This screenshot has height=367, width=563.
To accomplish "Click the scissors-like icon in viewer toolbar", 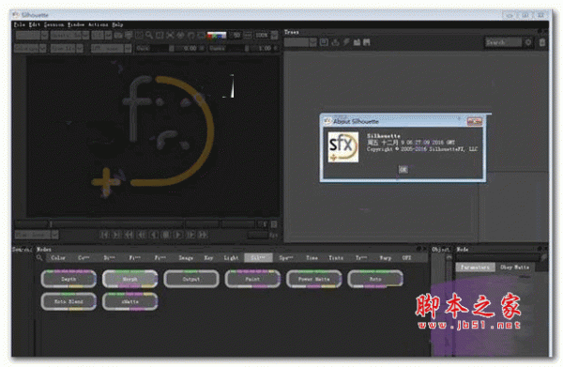I will 170,35.
